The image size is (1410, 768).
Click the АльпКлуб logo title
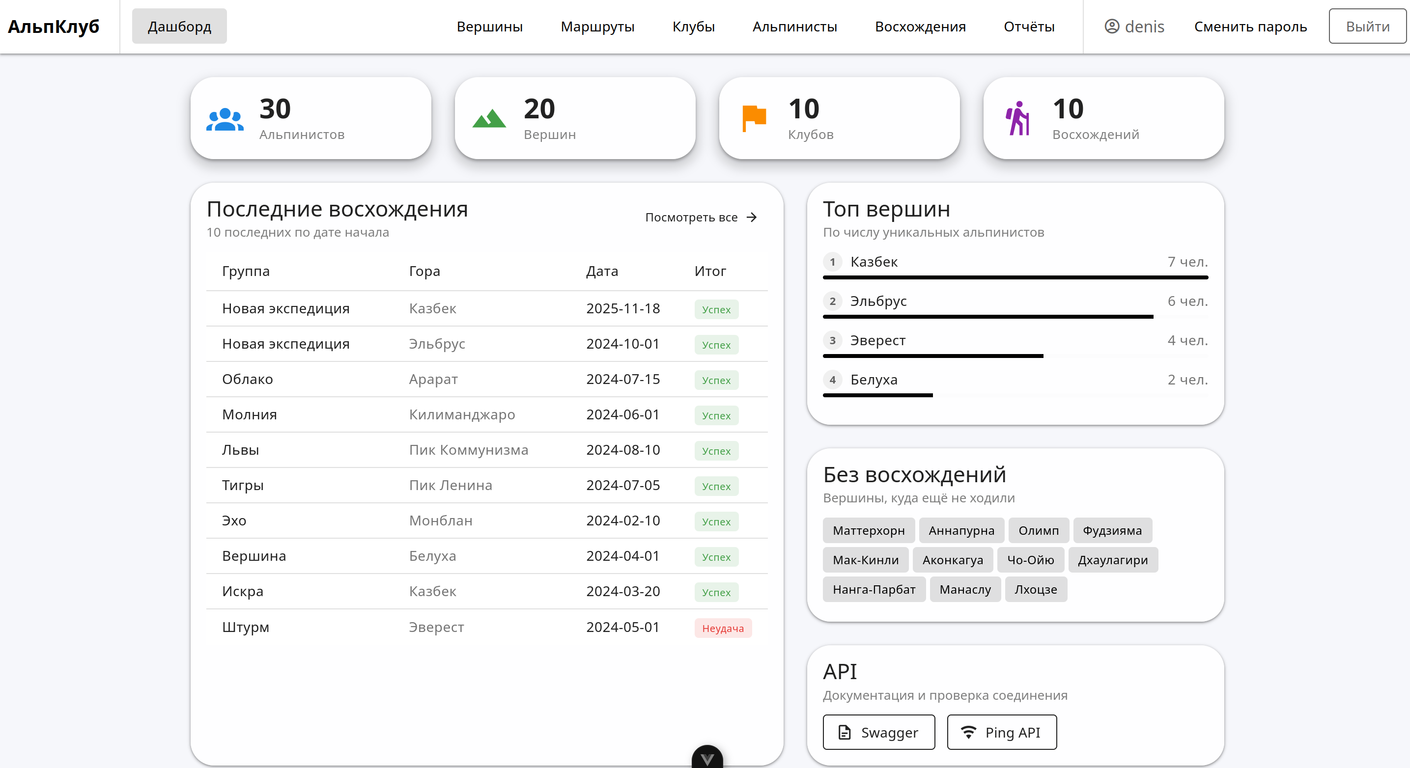coord(54,26)
